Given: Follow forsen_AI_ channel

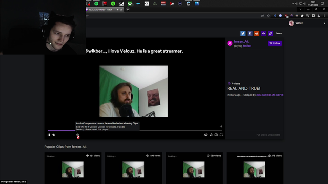Looking at the screenshot, I should click(275, 43).
